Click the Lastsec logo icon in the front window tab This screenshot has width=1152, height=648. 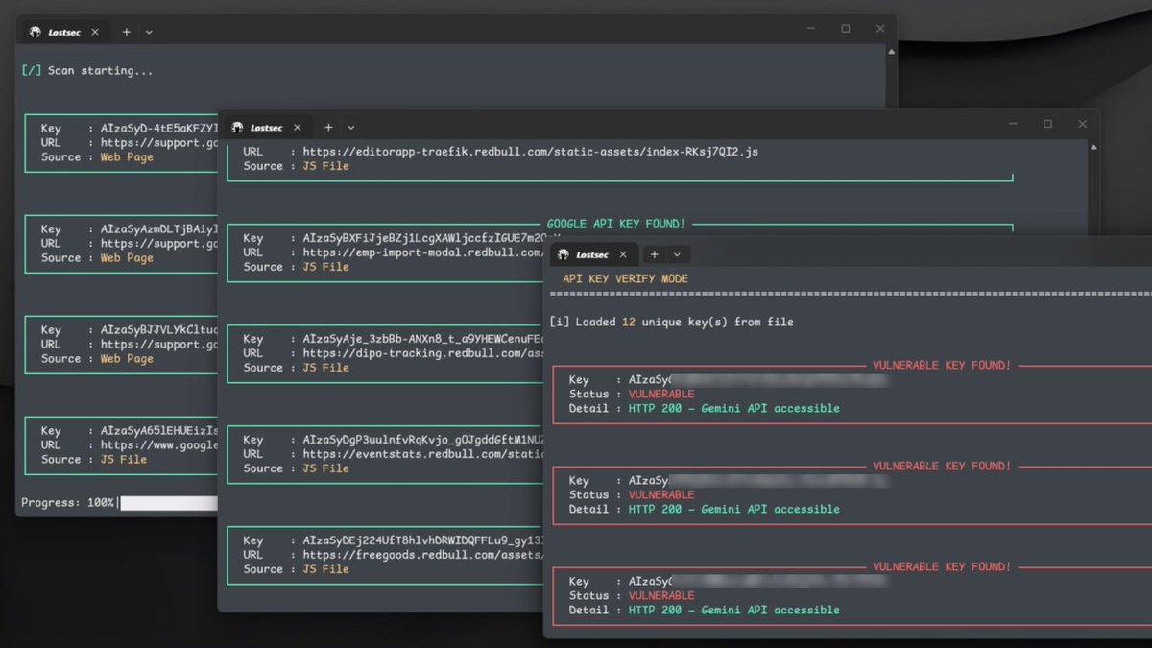pos(564,254)
